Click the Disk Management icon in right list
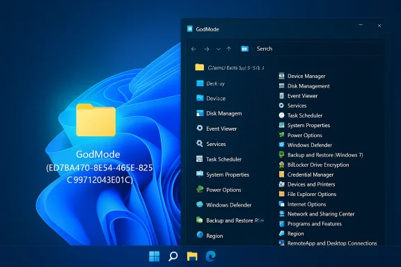The width and height of the screenshot is (401, 267). click(281, 86)
